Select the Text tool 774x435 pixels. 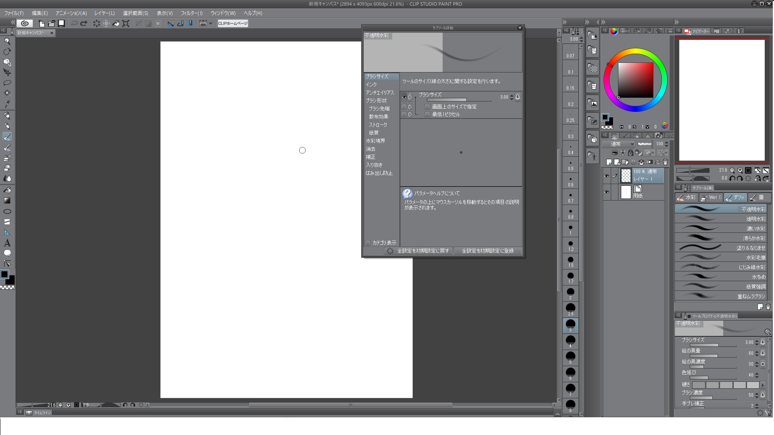tap(7, 243)
